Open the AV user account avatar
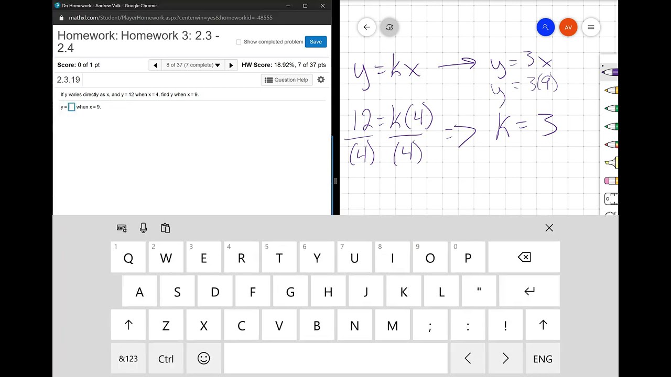The height and width of the screenshot is (377, 671). [568, 27]
